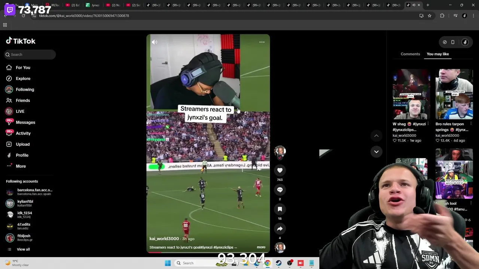
Task: Open Steam from the taskbar
Action: point(278,263)
